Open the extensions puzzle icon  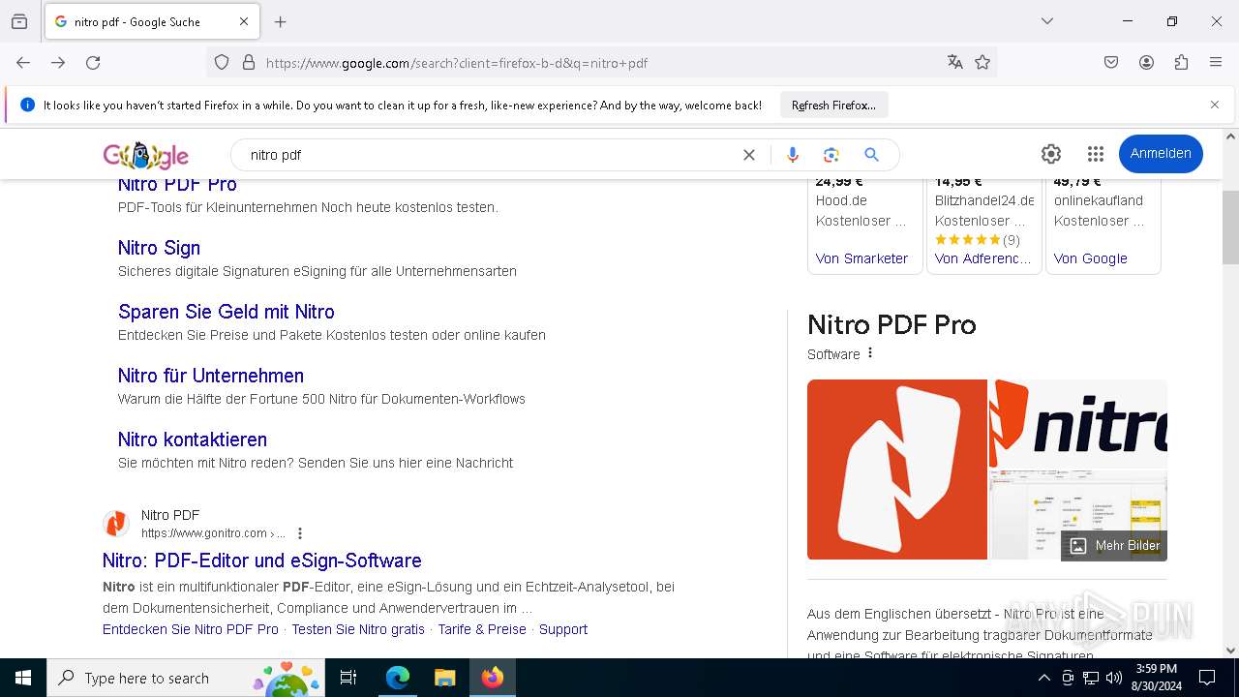(x=1181, y=63)
